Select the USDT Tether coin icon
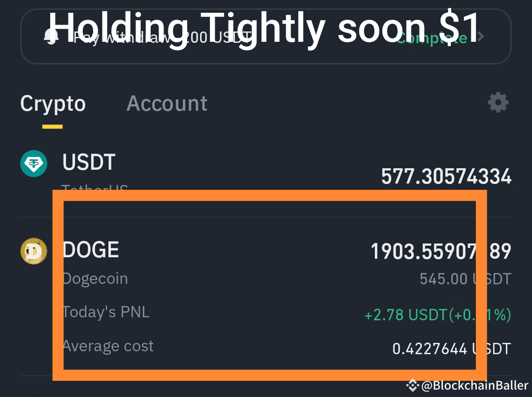The width and height of the screenshot is (532, 397). [x=33, y=163]
